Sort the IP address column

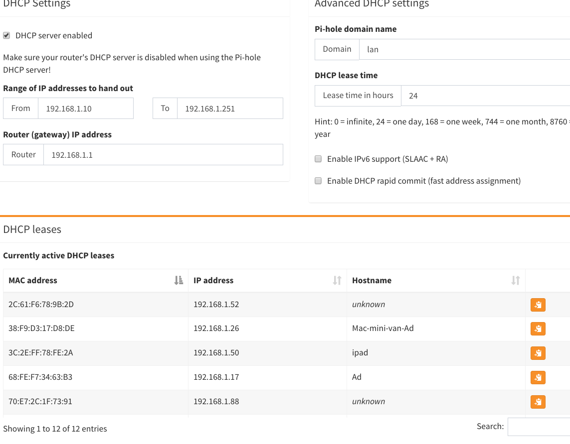click(x=338, y=280)
